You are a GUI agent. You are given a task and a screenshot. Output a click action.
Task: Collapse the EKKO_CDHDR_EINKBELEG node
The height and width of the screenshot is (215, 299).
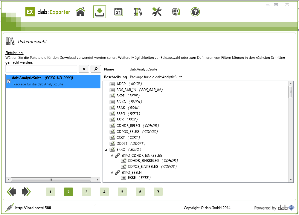112,156
